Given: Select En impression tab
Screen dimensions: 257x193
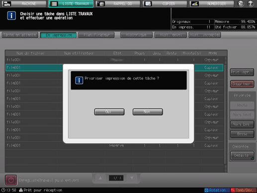Looking at the screenshot, I should click(58, 35).
